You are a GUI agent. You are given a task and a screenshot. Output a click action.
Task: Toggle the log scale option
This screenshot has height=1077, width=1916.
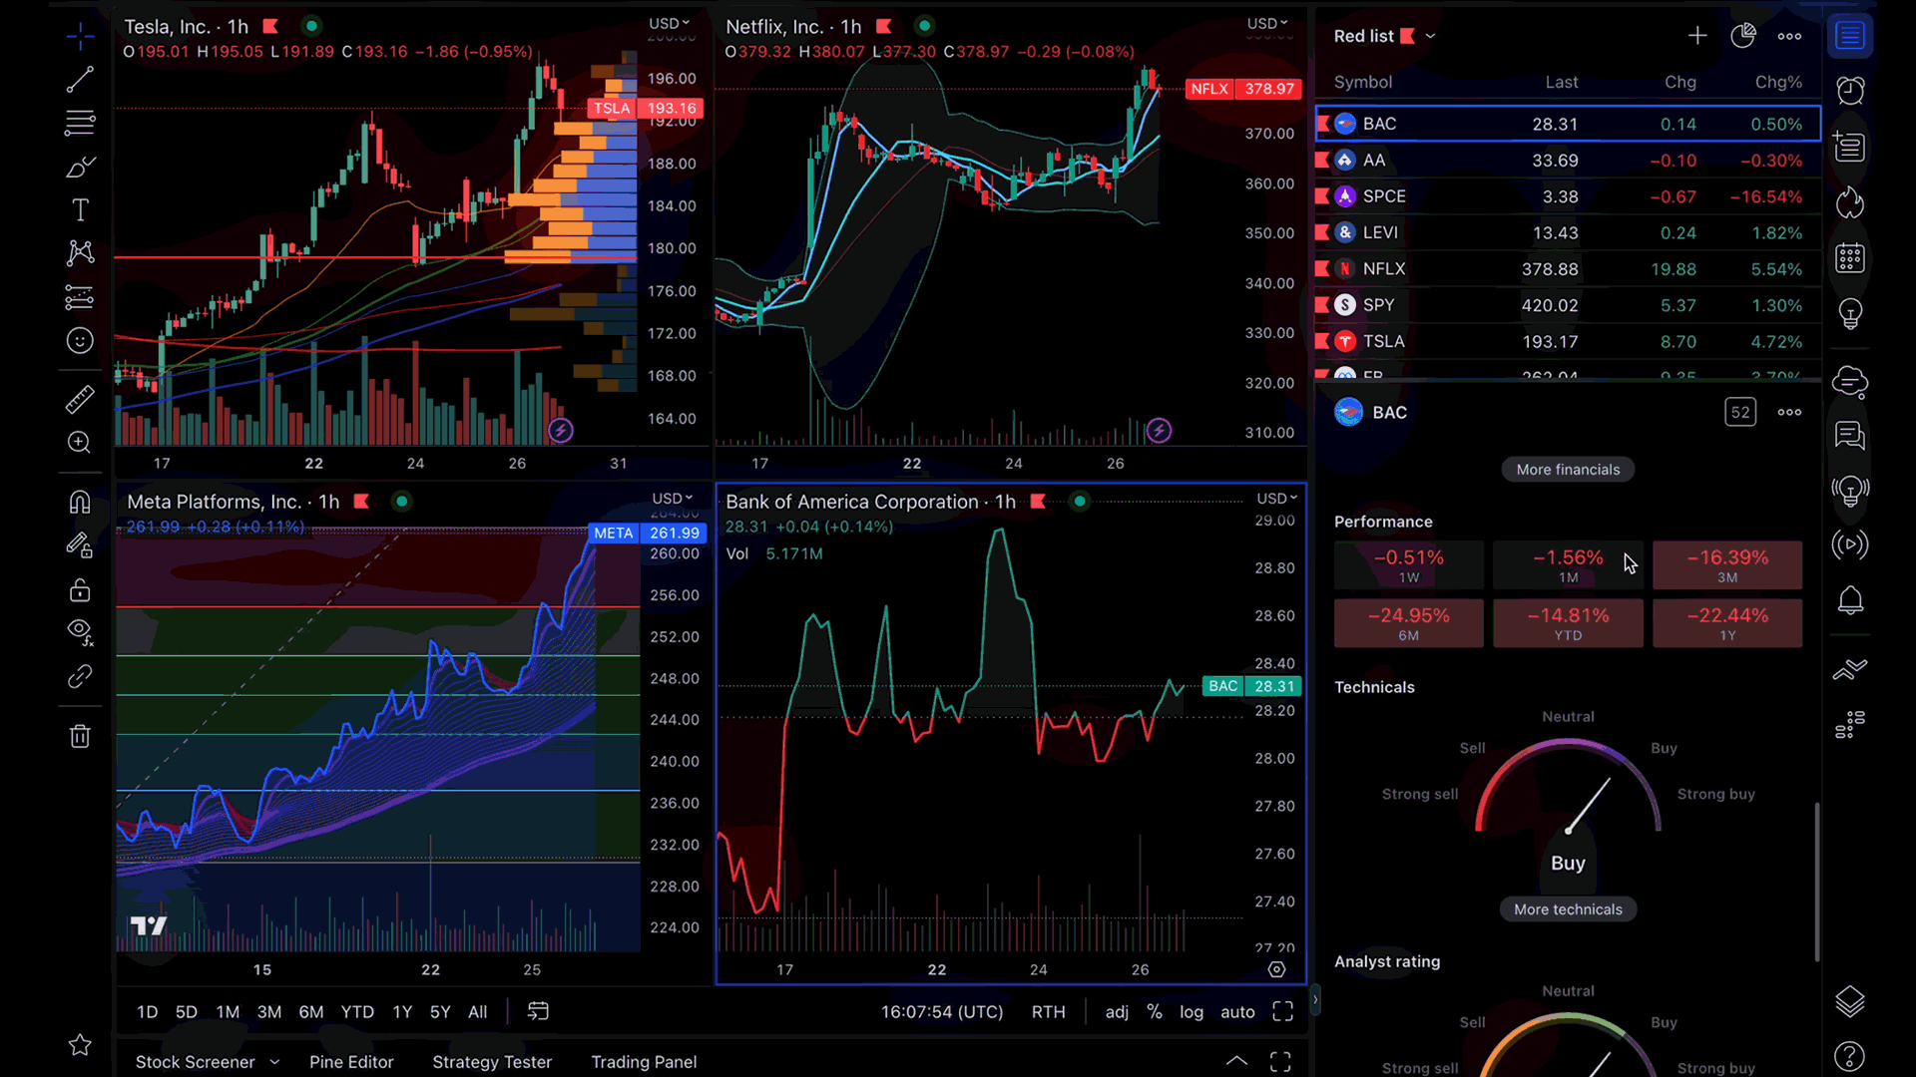coord(1192,1012)
